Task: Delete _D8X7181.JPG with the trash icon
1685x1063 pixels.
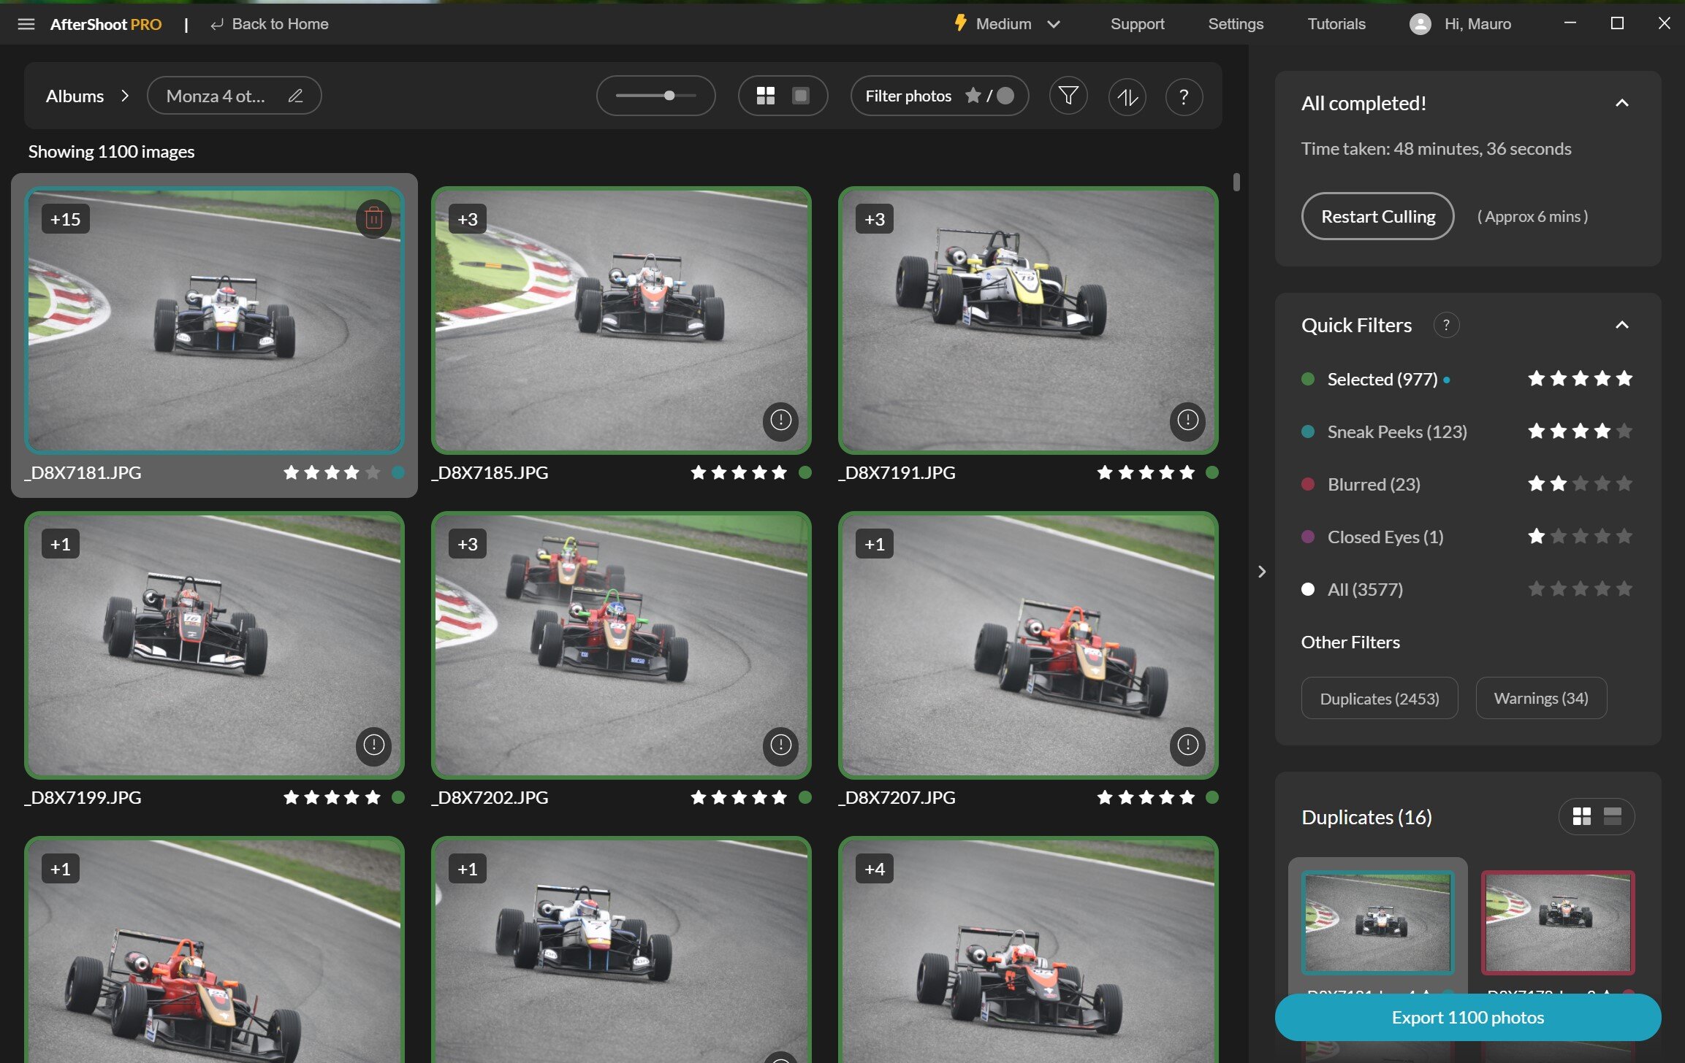Action: [x=373, y=218]
